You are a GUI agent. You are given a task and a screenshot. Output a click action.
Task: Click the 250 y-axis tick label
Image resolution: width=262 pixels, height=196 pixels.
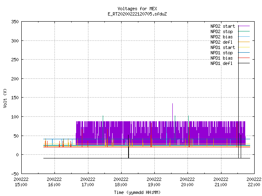tap(15, 60)
